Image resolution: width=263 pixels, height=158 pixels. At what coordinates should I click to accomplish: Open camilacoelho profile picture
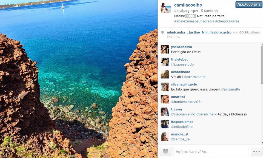click(x=166, y=8)
